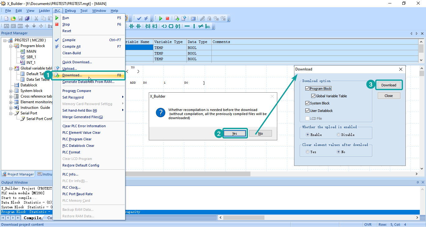Click the New file toolbar icon

(6, 19)
